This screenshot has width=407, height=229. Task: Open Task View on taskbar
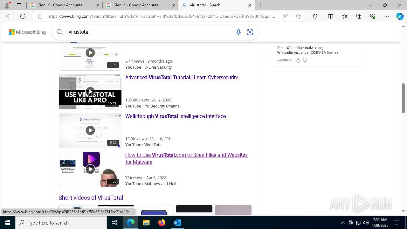click(x=114, y=223)
